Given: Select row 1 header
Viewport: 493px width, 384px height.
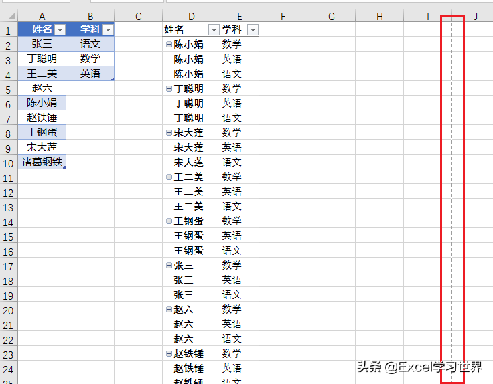Looking at the screenshot, I should [x=9, y=31].
